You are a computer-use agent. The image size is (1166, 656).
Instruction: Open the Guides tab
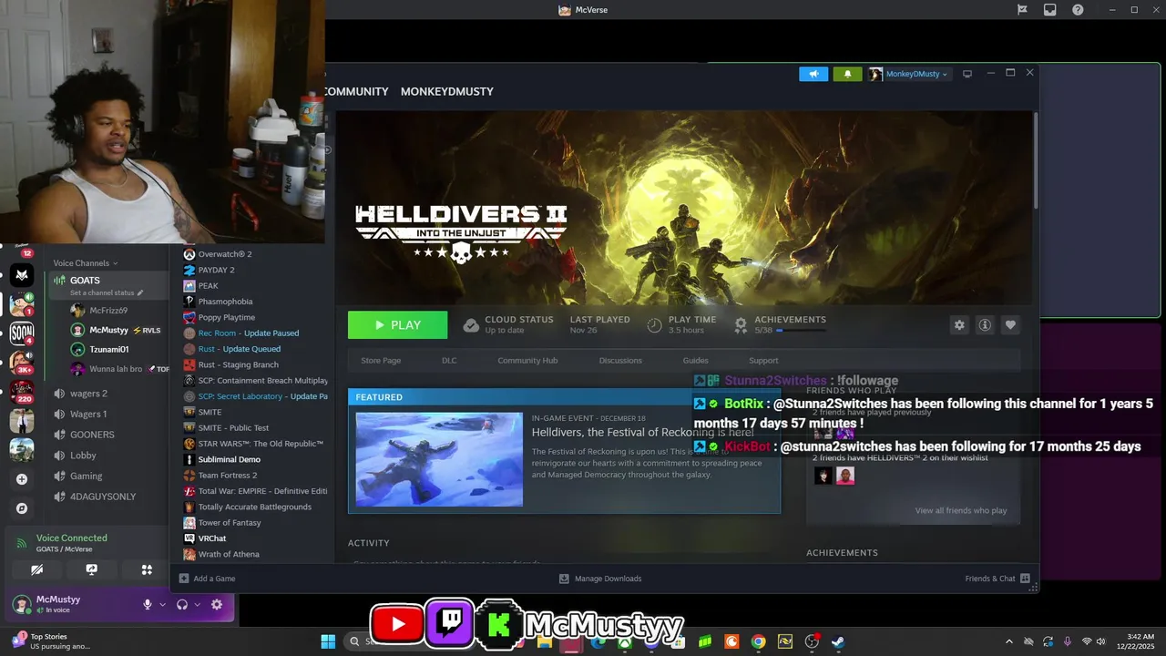tap(695, 361)
